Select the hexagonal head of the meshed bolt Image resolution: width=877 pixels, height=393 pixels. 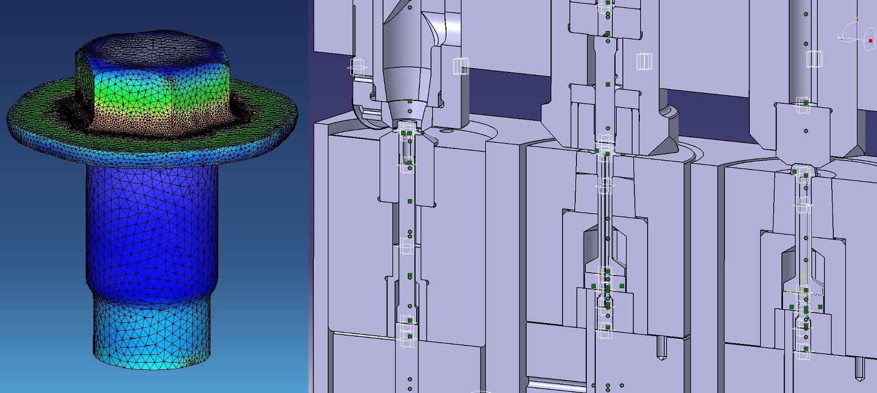153,83
